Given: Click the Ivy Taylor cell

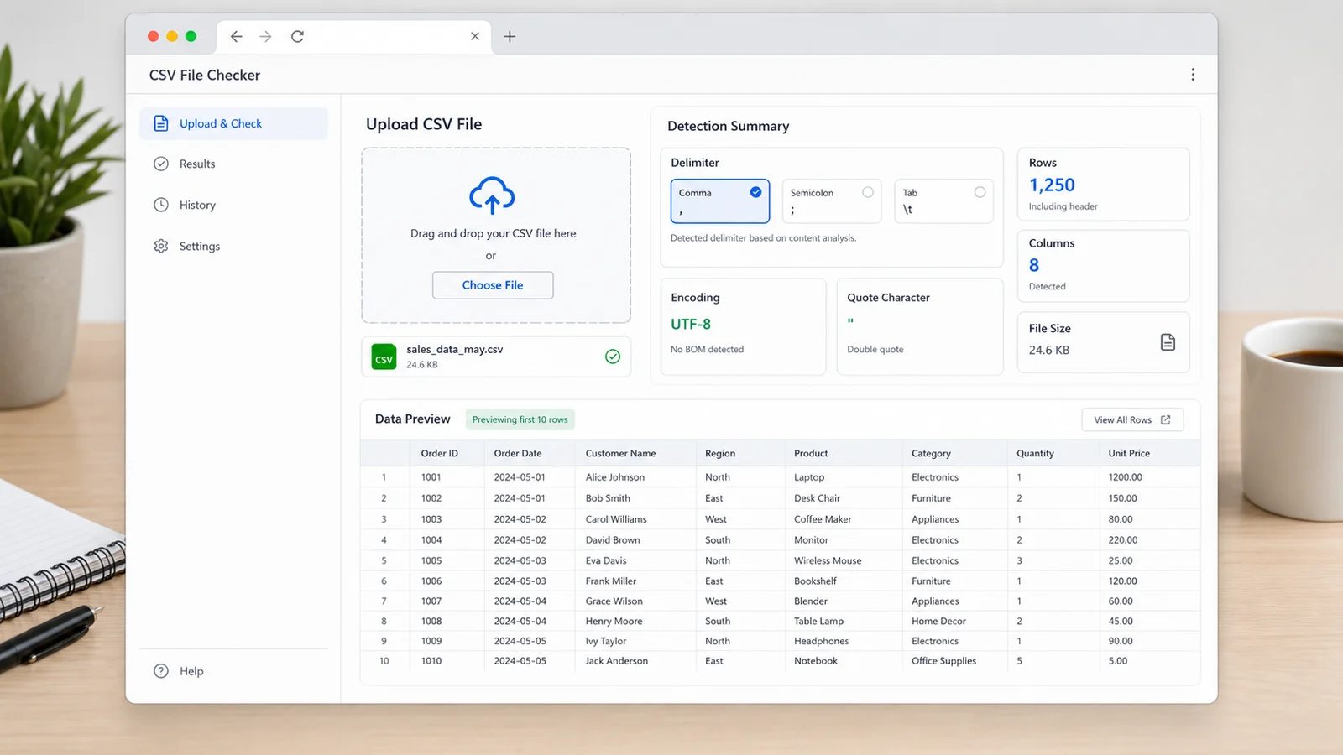Looking at the screenshot, I should (x=606, y=641).
